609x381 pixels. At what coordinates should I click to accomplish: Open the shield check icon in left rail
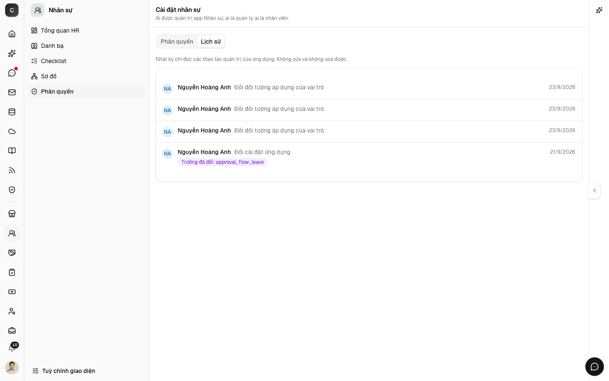(12, 190)
